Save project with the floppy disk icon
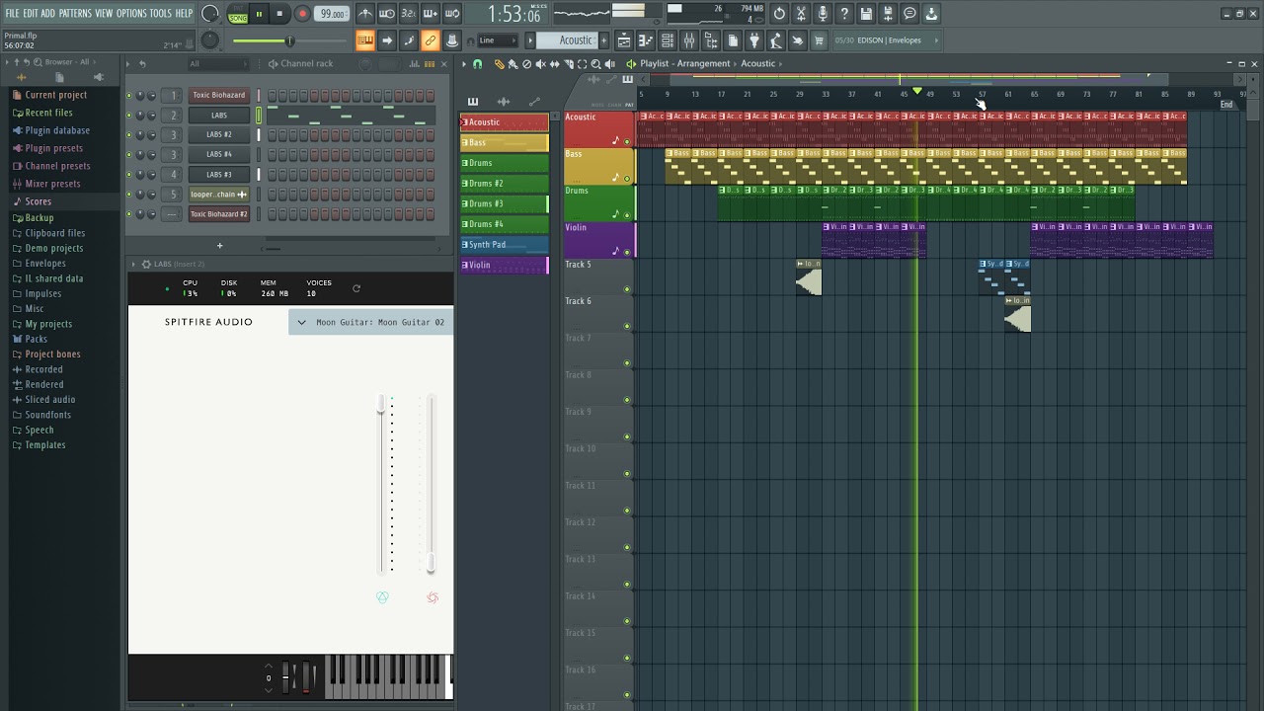Viewport: 1264px width, 711px height. pos(866,14)
